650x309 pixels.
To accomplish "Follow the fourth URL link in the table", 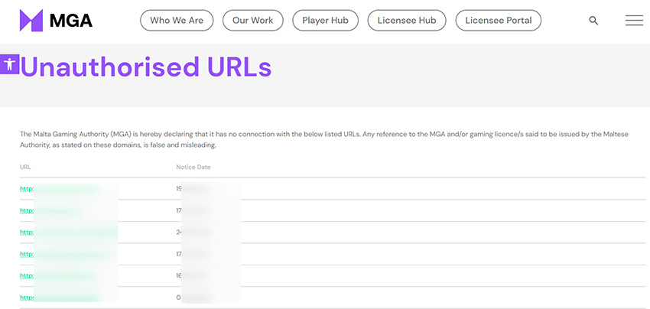I will [x=60, y=254].
